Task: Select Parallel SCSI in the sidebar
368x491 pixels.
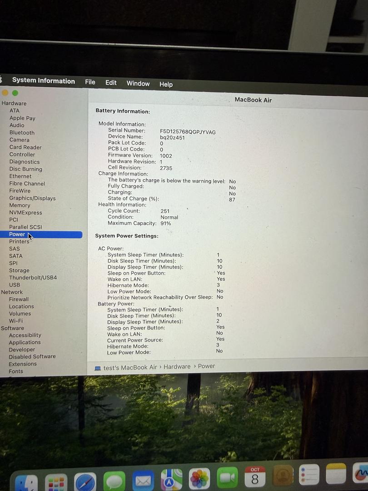Action: pyautogui.click(x=25, y=227)
